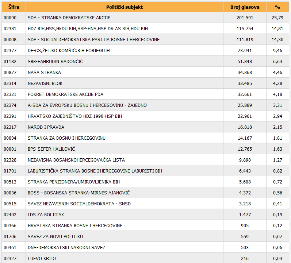Viewport: 291px width, 263px height.
Task: Select the percentage value 14,30
Action: click(x=277, y=40)
